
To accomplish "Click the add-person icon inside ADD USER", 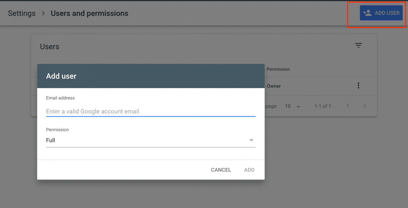I will click(x=367, y=12).
